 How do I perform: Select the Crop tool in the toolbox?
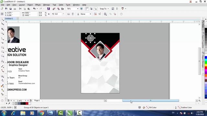(x=2, y=29)
